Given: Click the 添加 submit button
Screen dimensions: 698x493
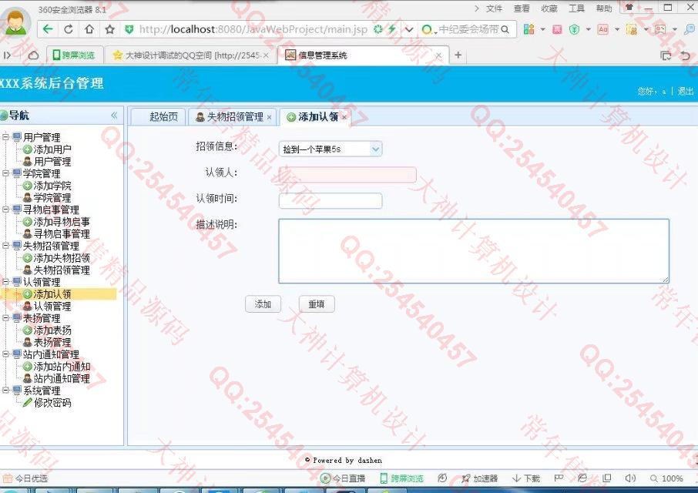Looking at the screenshot, I should pos(263,304).
